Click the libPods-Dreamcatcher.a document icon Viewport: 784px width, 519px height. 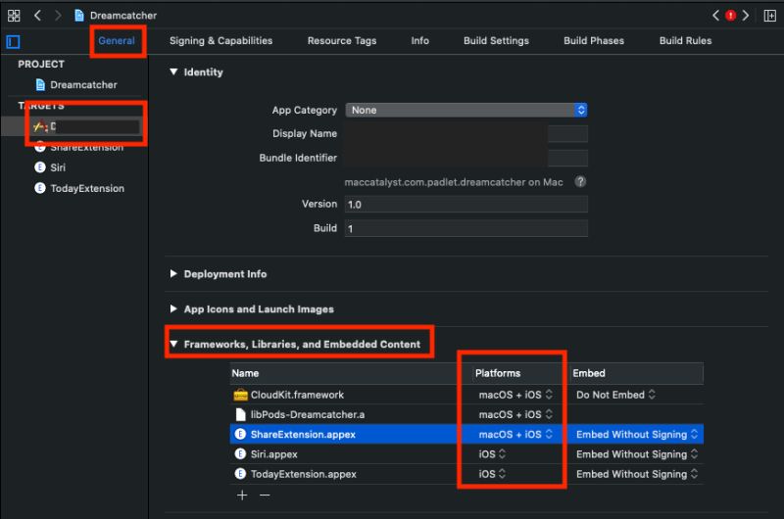pos(240,414)
